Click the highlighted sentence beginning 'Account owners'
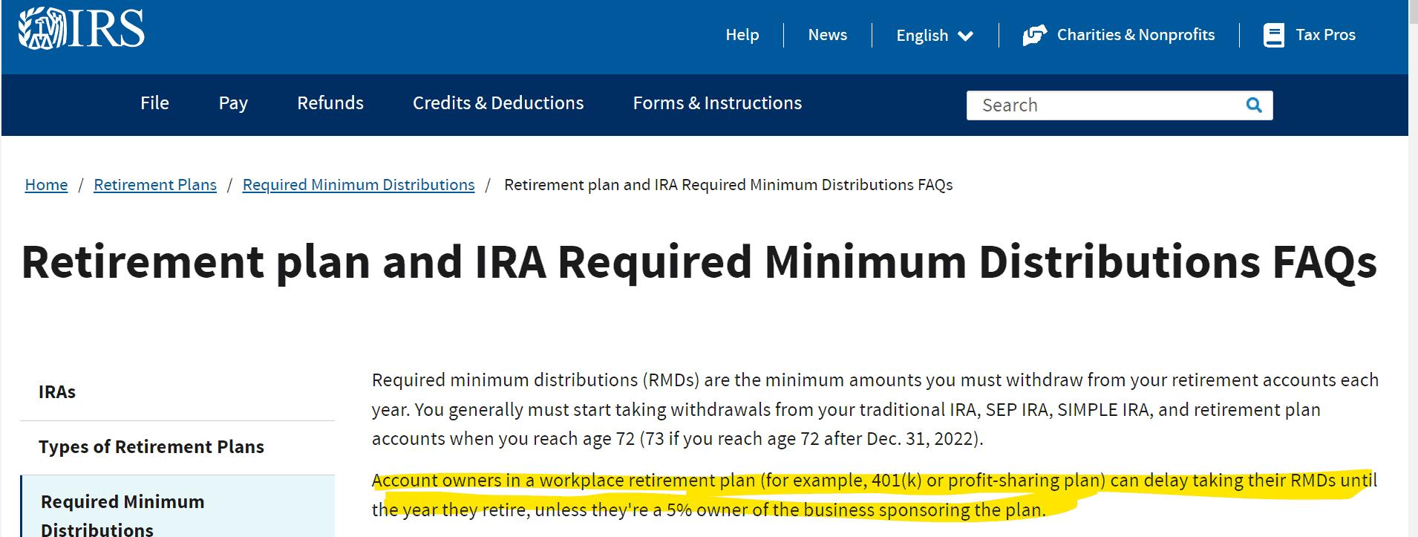Viewport: 1418px width, 537px height. coord(874,495)
